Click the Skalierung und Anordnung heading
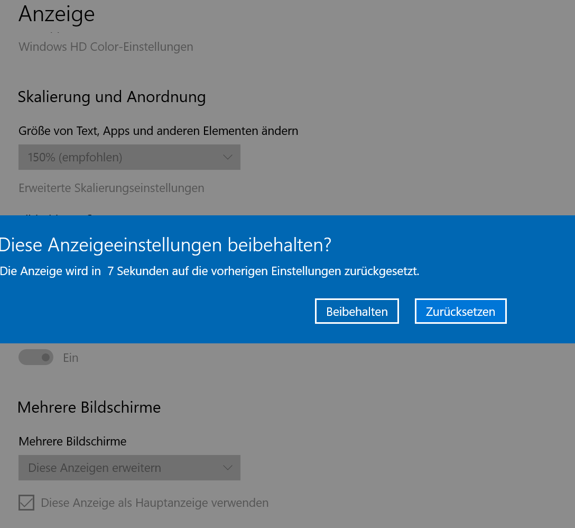The width and height of the screenshot is (575, 528). 112,97
